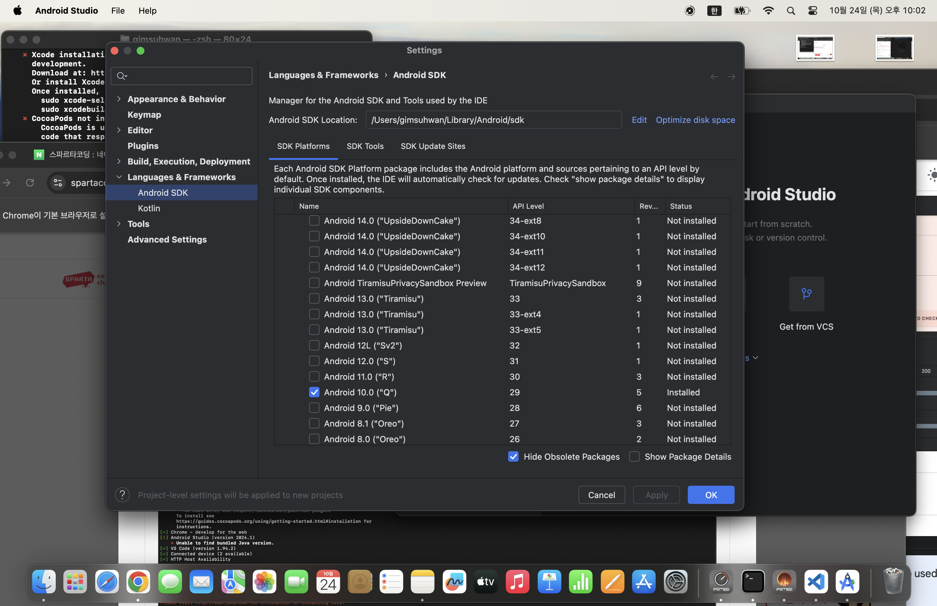The width and height of the screenshot is (937, 606).
Task: Go forward with the Settings forward arrow
Action: pos(731,77)
